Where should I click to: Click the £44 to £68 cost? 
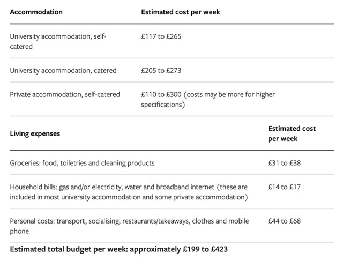point(285,221)
